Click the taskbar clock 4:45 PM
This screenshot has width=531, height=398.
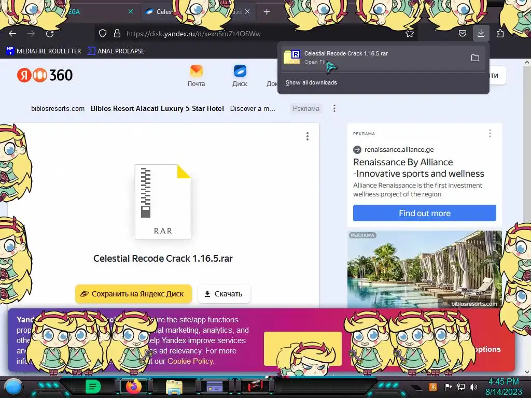(x=504, y=387)
